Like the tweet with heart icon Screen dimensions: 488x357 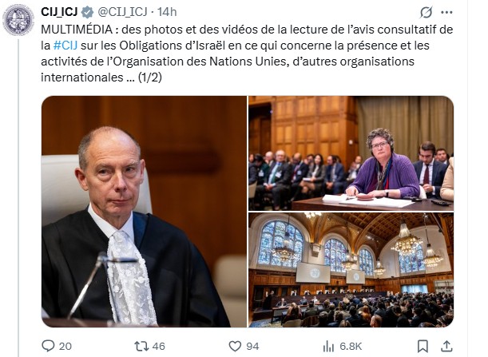click(235, 346)
